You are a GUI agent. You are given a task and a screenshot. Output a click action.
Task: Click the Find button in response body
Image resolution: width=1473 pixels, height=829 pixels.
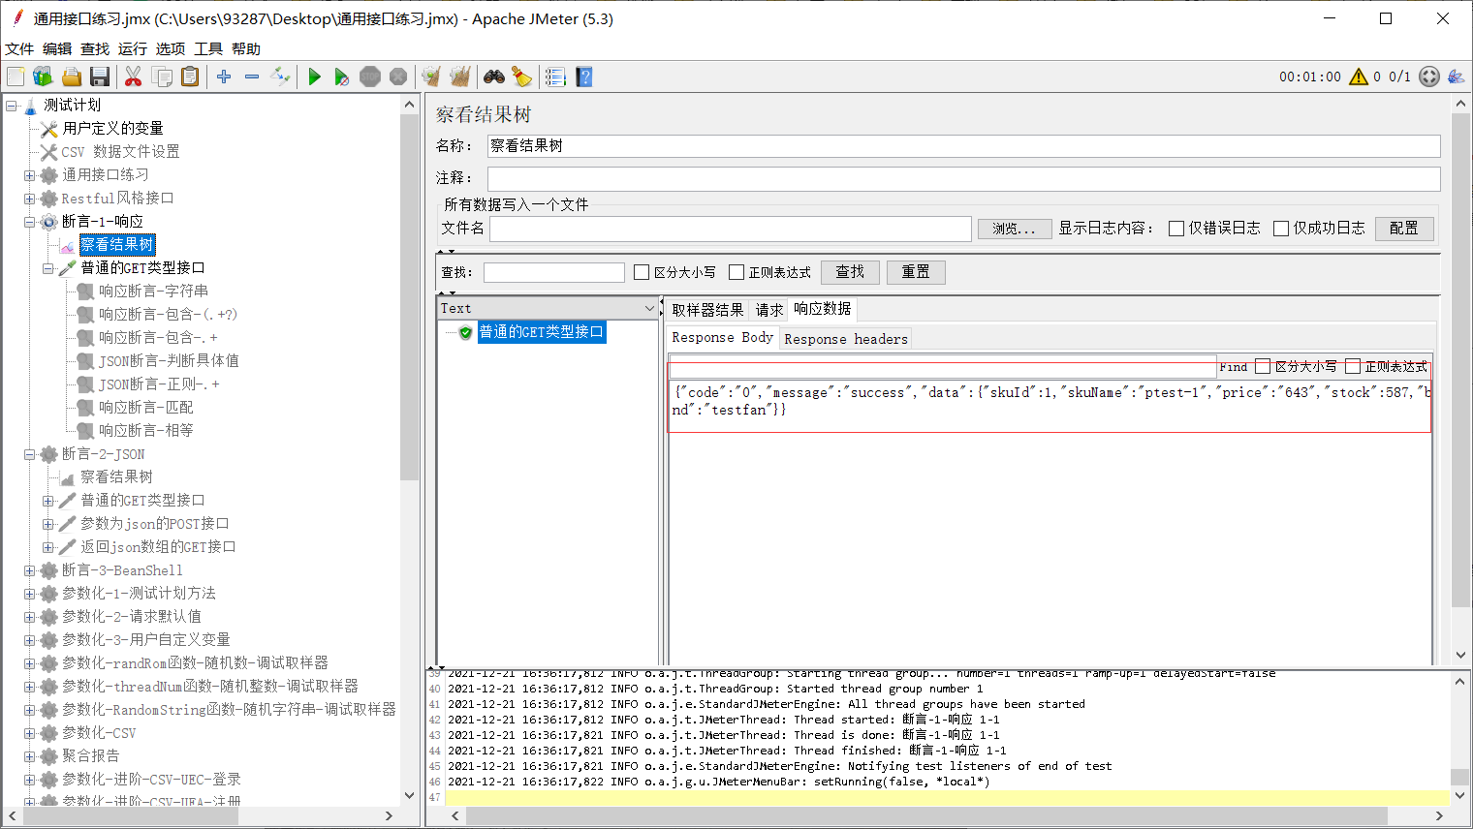[x=1234, y=367]
